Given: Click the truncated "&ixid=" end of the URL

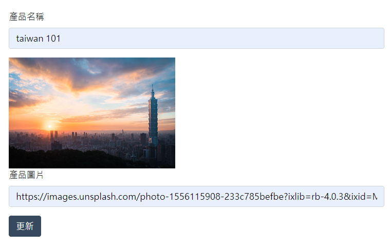Looking at the screenshot, I should point(360,197).
